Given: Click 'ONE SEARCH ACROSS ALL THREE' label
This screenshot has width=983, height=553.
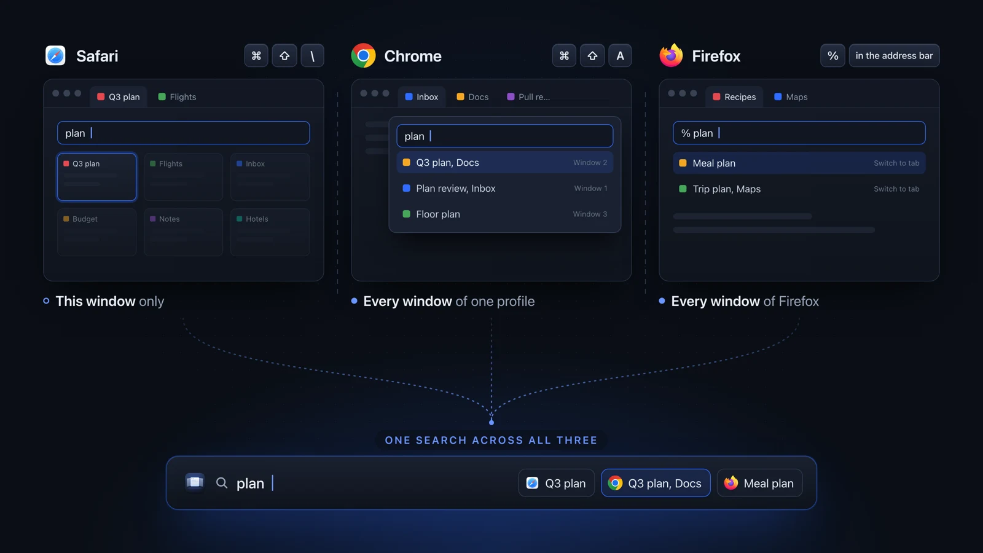Looking at the screenshot, I should [491, 440].
